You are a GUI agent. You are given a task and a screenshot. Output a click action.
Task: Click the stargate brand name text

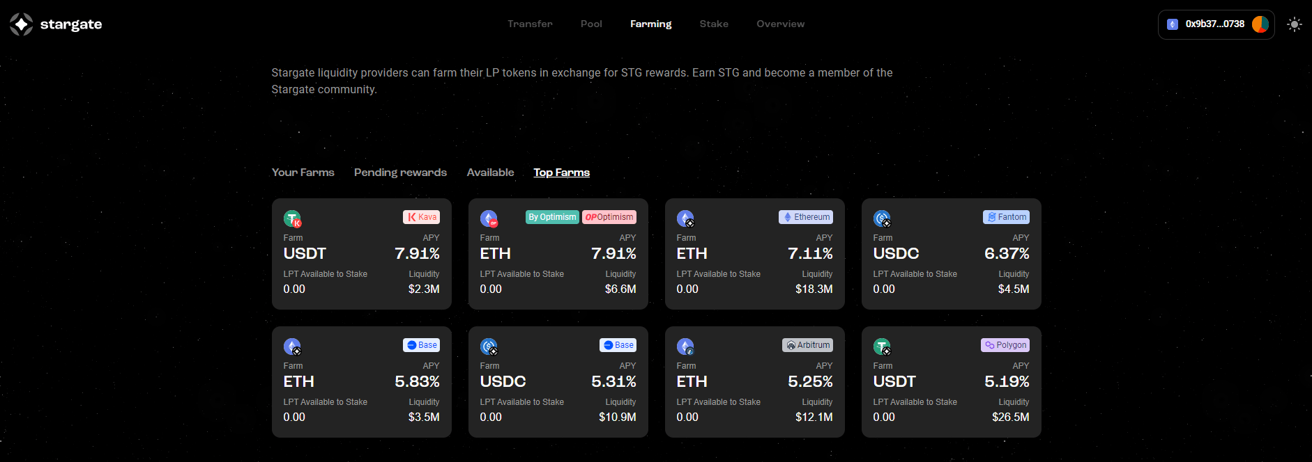click(x=71, y=24)
